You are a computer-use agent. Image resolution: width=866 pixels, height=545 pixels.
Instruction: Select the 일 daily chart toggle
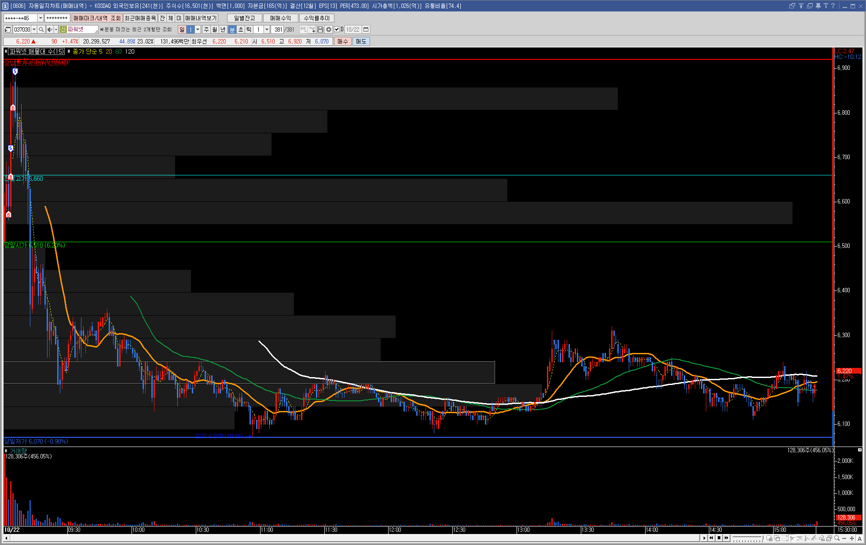tap(182, 29)
